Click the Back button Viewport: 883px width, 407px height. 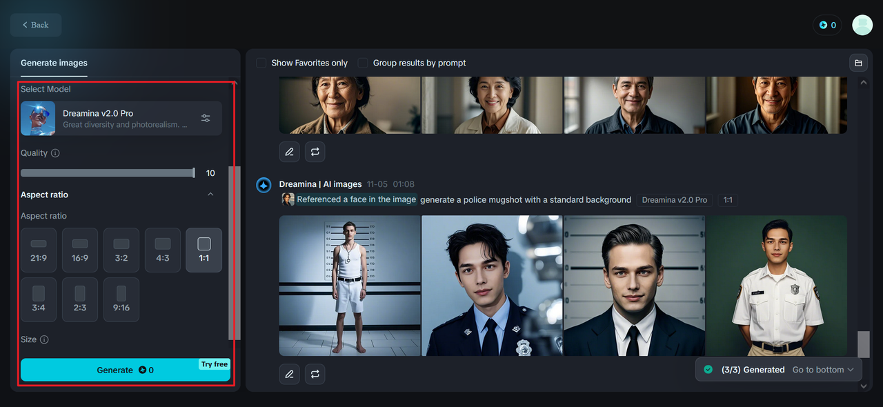36,25
